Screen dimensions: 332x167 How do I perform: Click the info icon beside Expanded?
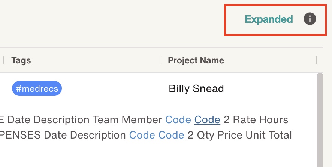310,19
